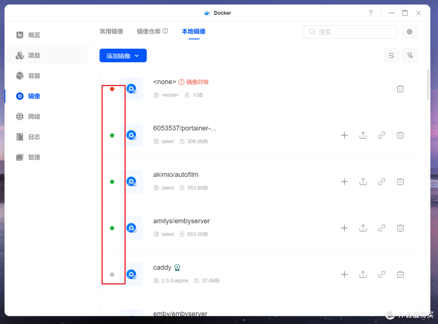Open link icon for 6053537/portainer image
Viewport: 438px width, 324px height.
(382, 135)
